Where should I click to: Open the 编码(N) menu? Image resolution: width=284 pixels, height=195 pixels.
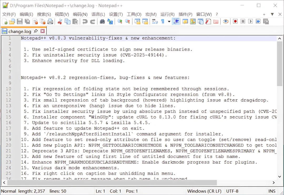(x=80, y=14)
